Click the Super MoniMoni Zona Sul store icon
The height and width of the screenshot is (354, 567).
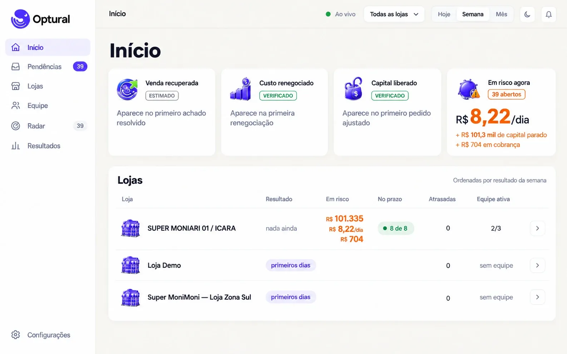click(130, 297)
